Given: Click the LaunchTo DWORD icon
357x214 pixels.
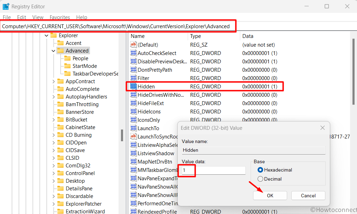Looking at the screenshot, I should click(133, 128).
